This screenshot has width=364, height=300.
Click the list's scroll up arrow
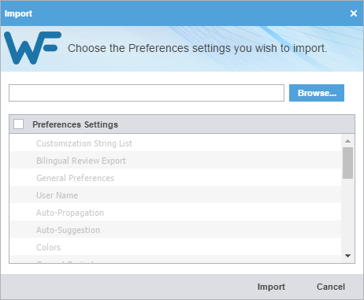coord(348,141)
